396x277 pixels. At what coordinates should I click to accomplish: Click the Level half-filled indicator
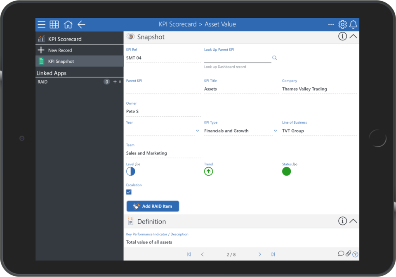tap(130, 171)
